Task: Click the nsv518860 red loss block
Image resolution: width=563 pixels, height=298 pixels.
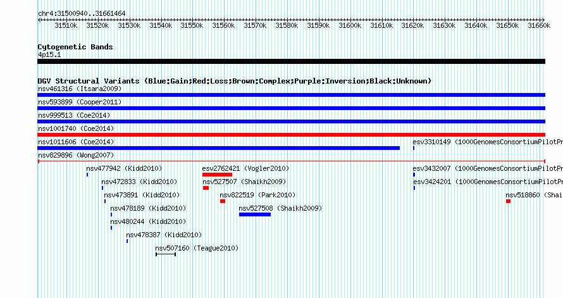Action: (509, 201)
